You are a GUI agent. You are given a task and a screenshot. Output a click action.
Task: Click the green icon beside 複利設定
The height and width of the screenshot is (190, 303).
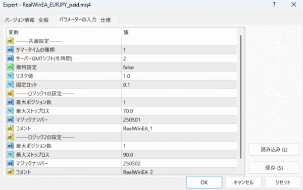coord(10,67)
